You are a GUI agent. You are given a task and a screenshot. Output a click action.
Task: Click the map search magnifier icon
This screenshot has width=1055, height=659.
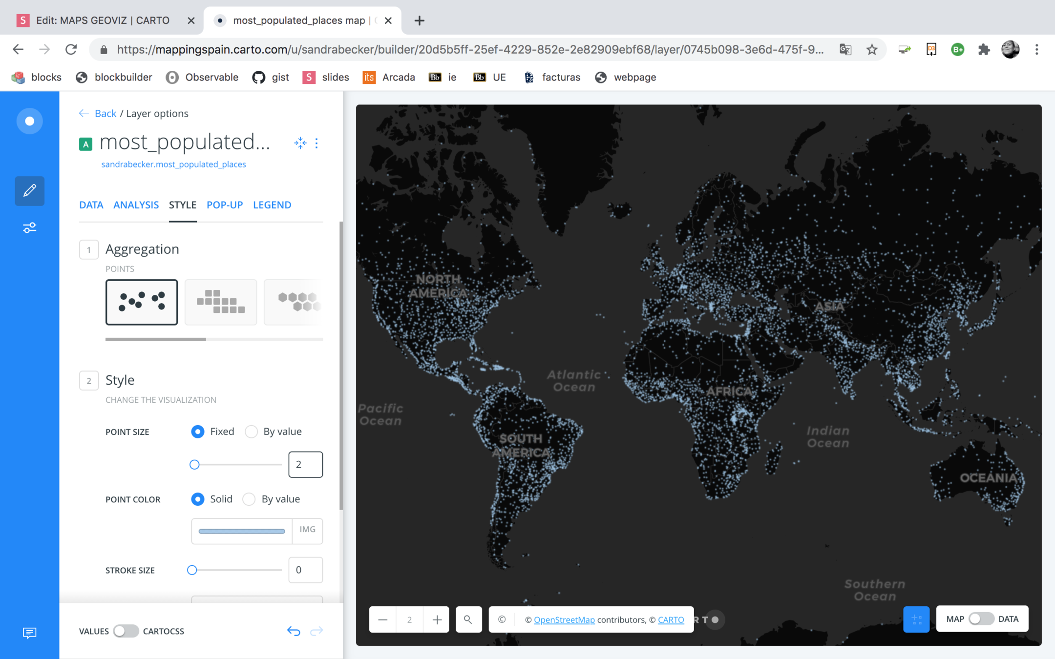click(468, 619)
